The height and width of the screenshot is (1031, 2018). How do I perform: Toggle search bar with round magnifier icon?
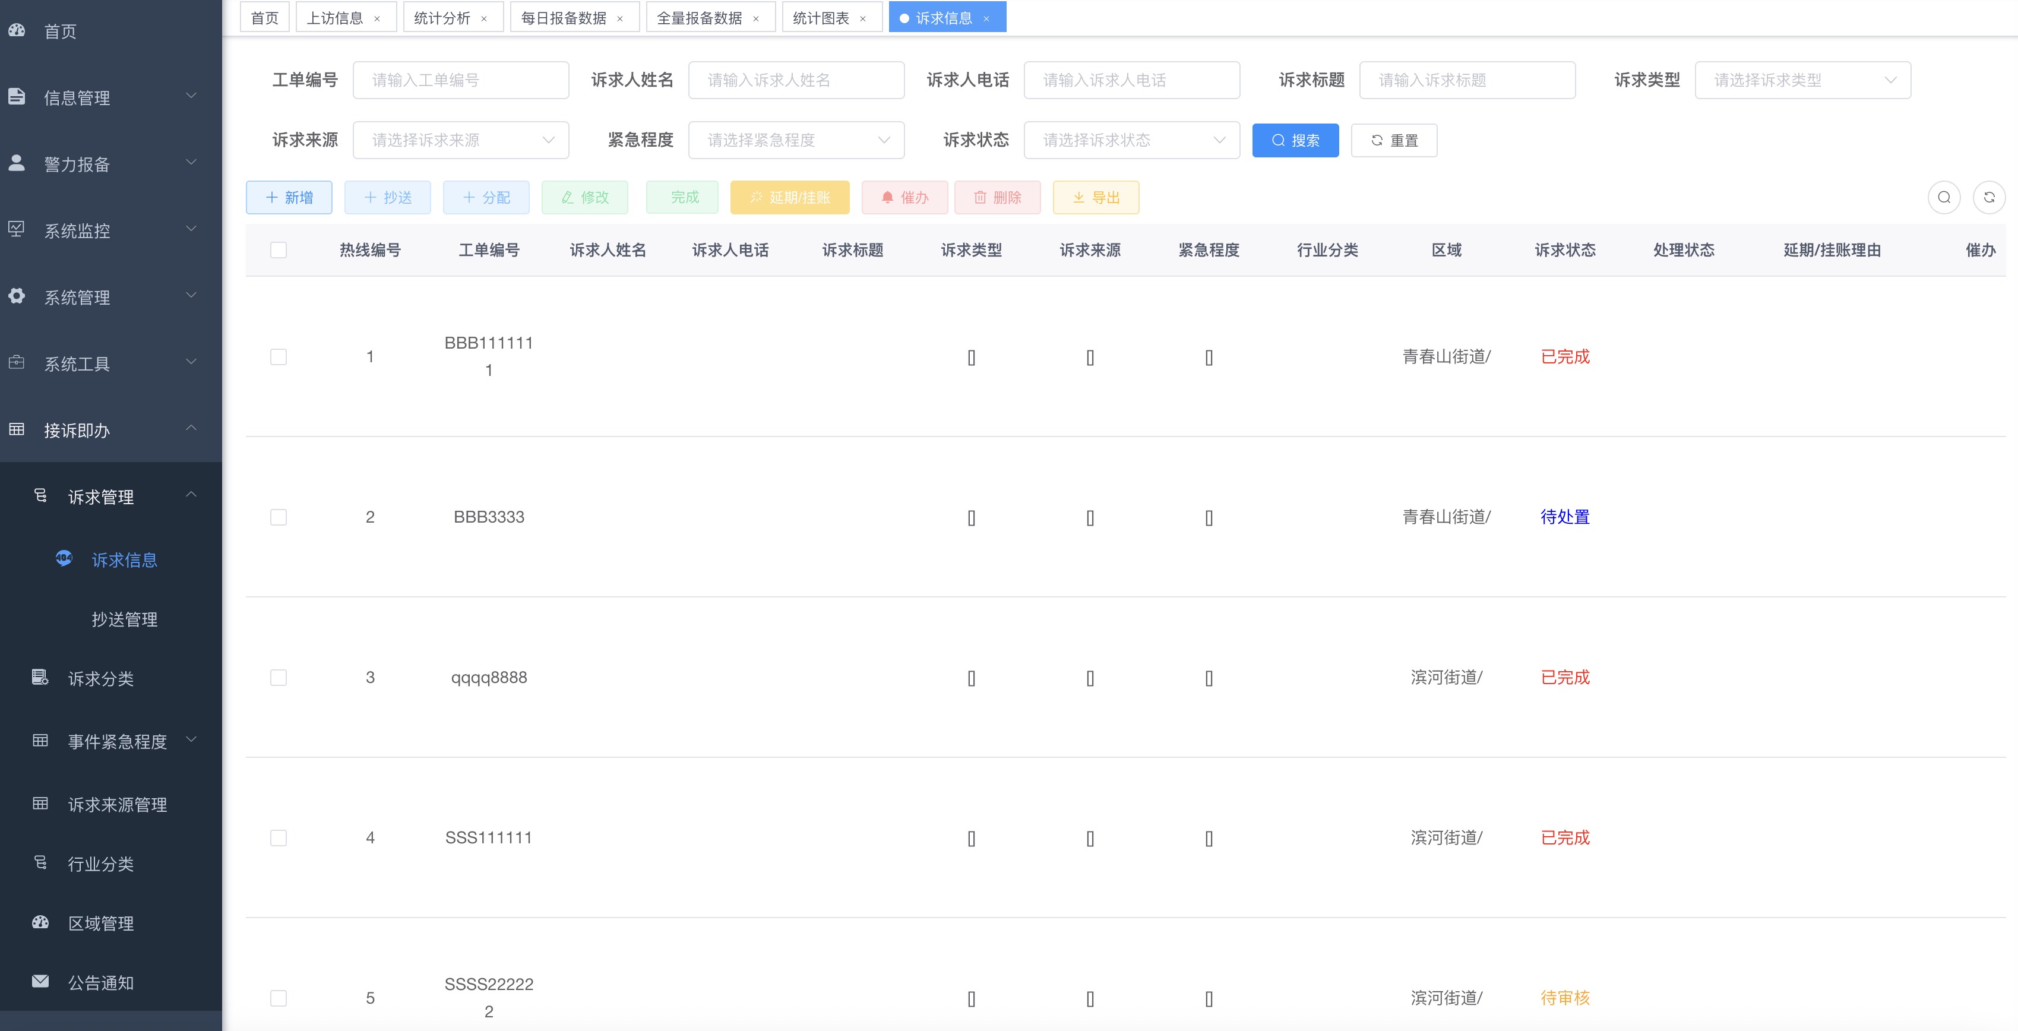point(1944,197)
